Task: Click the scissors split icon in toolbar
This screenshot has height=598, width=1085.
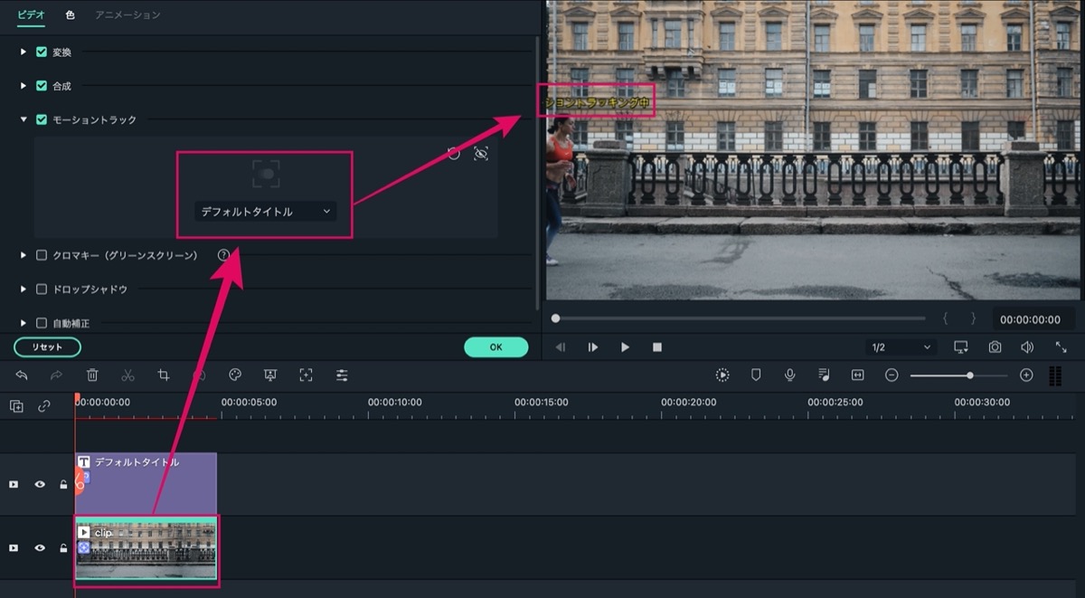Action: pos(127,375)
